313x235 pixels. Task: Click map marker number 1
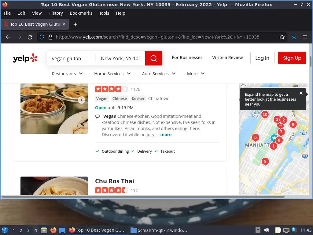274,146
